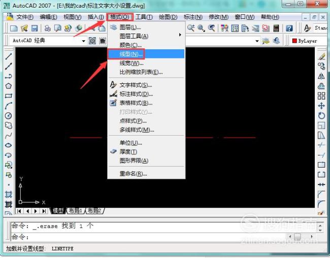Open the ByLayer color dropdown
The height and width of the screenshot is (258, 330).
309,41
